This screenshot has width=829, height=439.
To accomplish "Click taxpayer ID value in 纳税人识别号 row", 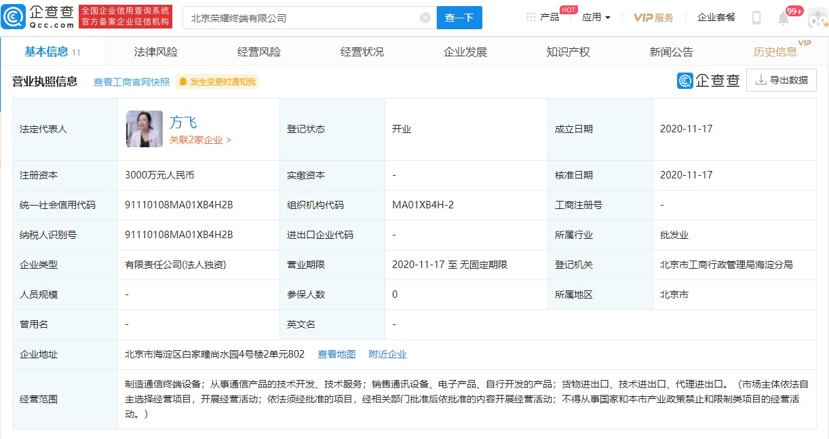I will pyautogui.click(x=179, y=235).
